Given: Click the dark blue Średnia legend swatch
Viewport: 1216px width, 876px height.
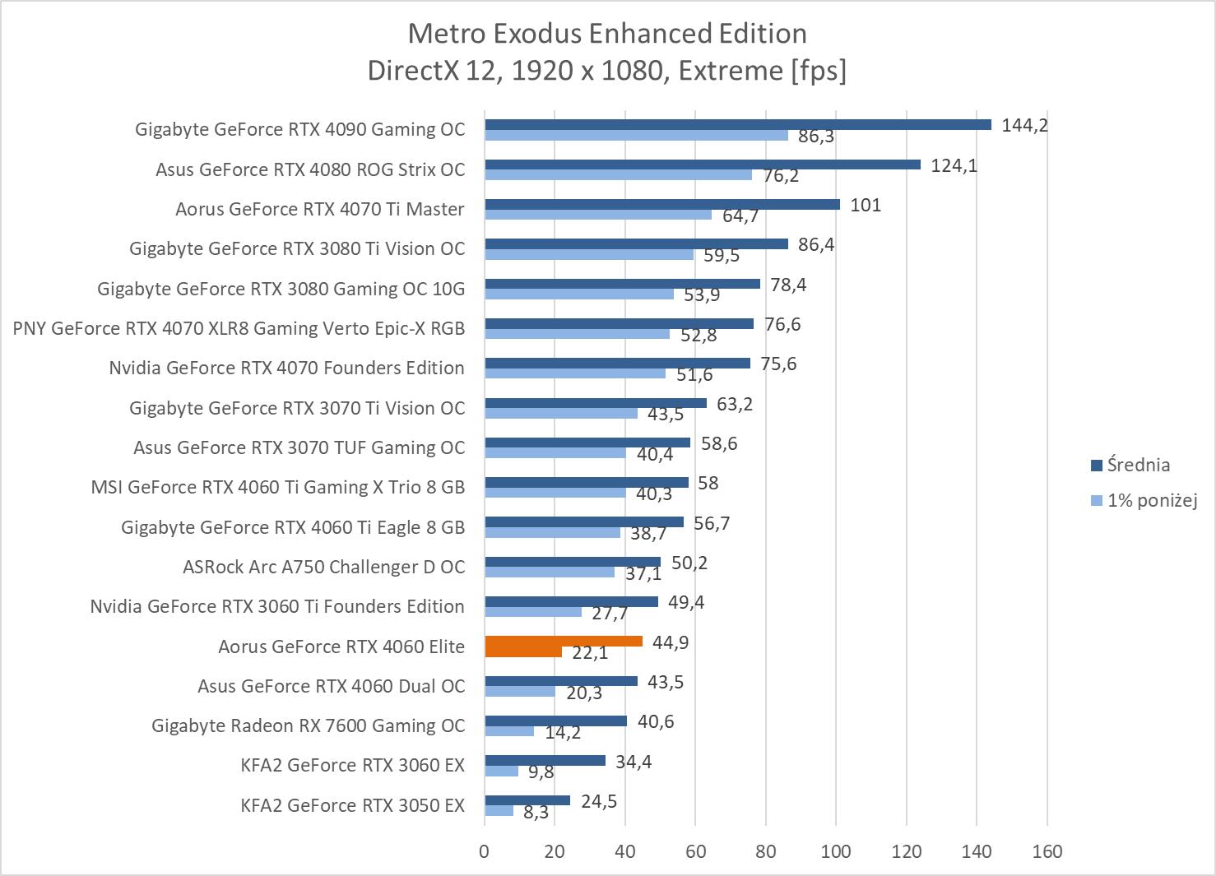Looking at the screenshot, I should (1096, 466).
